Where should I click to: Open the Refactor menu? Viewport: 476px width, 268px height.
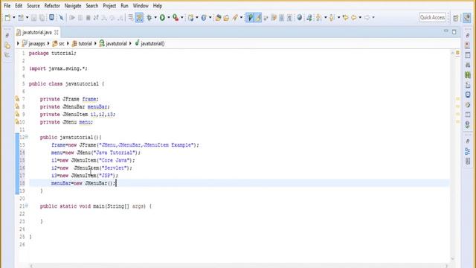(52, 6)
